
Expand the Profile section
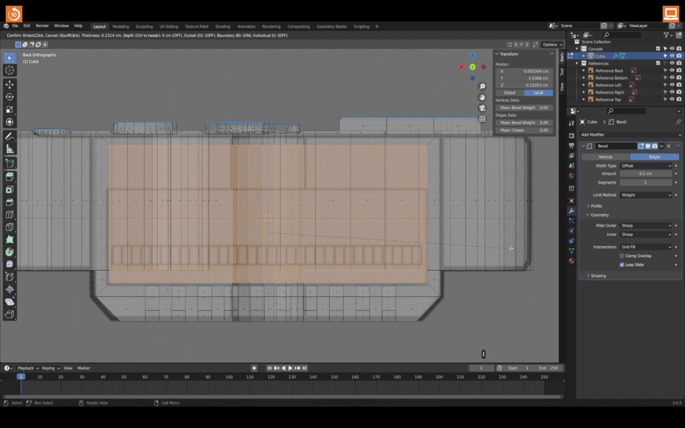(596, 206)
